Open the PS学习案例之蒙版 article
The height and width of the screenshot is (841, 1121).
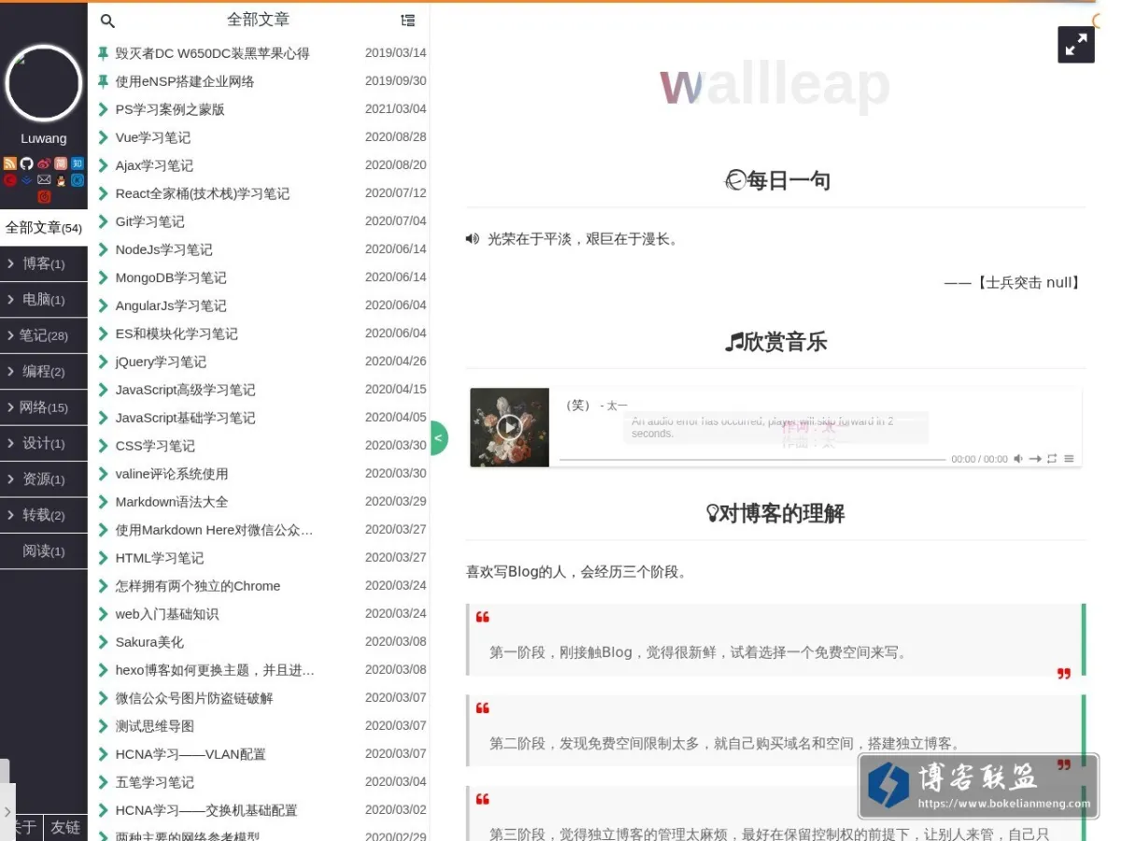tap(170, 109)
